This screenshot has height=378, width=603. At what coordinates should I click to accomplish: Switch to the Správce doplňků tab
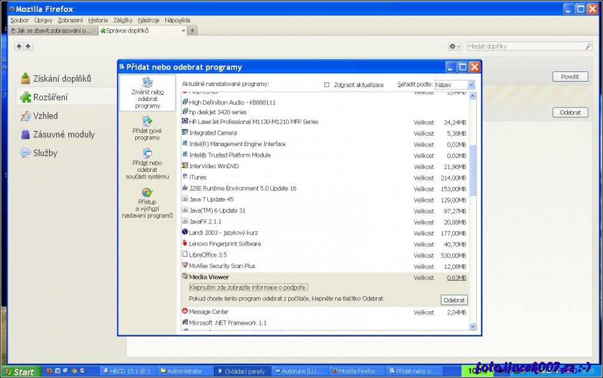point(142,31)
